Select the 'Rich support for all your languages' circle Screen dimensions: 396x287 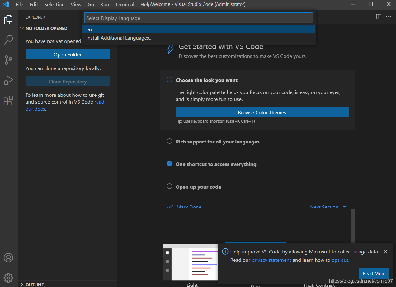click(169, 141)
